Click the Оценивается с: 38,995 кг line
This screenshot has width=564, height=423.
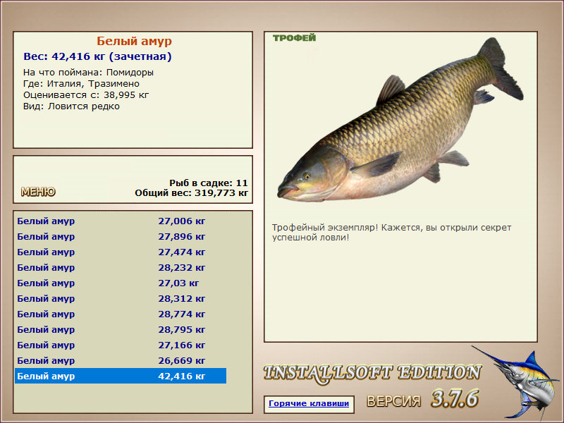pos(86,95)
